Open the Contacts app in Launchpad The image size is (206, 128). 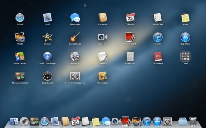(x=103, y=17)
